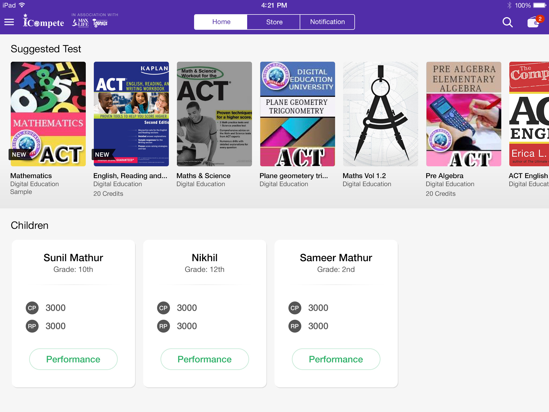Tap the search magnifier icon
This screenshot has width=549, height=412.
(507, 22)
